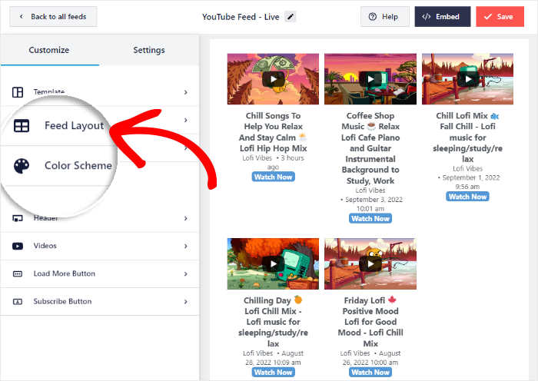Open the Videos menu item
Image resolution: width=538 pixels, height=381 pixels.
pos(99,246)
